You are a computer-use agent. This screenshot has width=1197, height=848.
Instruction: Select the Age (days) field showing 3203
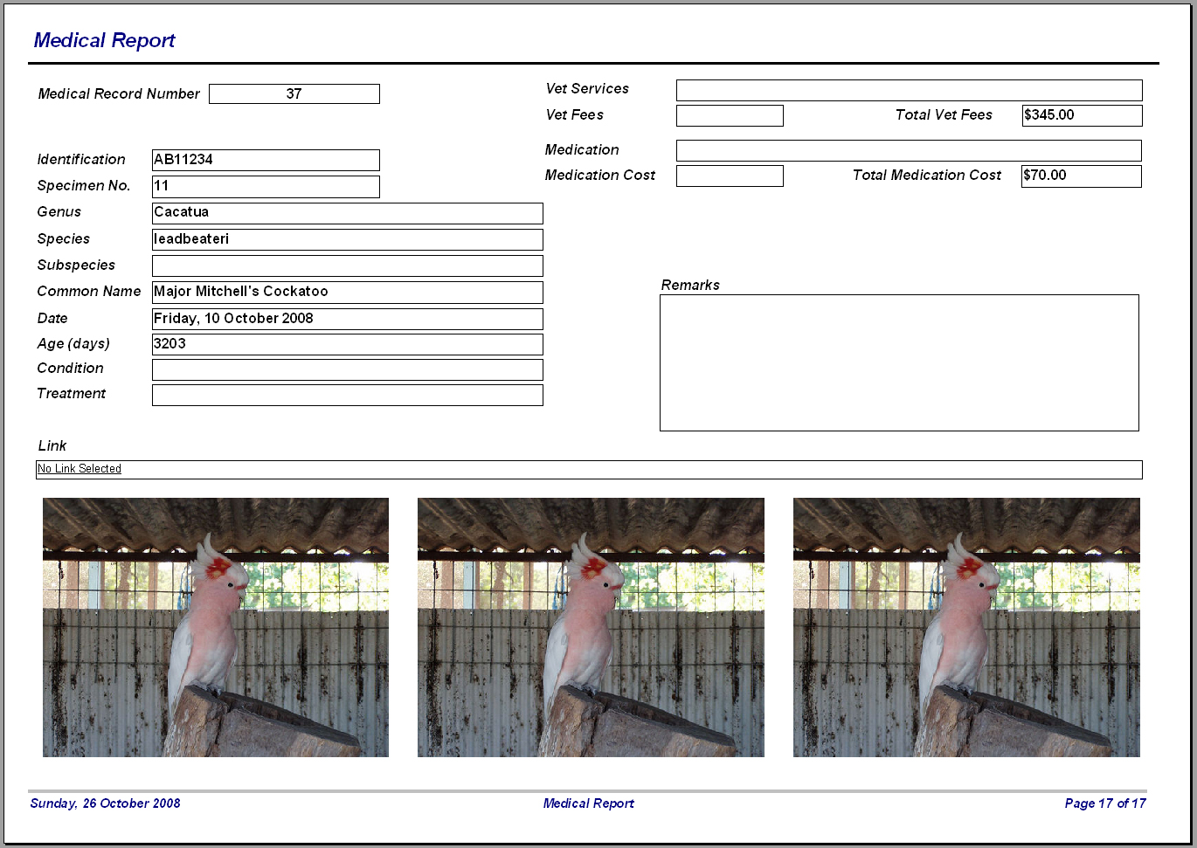(x=348, y=344)
